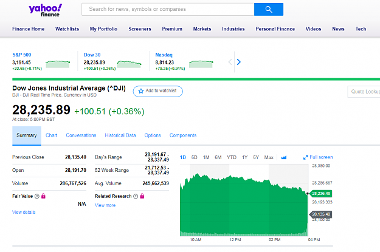This screenshot has height=252, width=380.
Task: Click the Related Research help question icon
Action: 136,196
